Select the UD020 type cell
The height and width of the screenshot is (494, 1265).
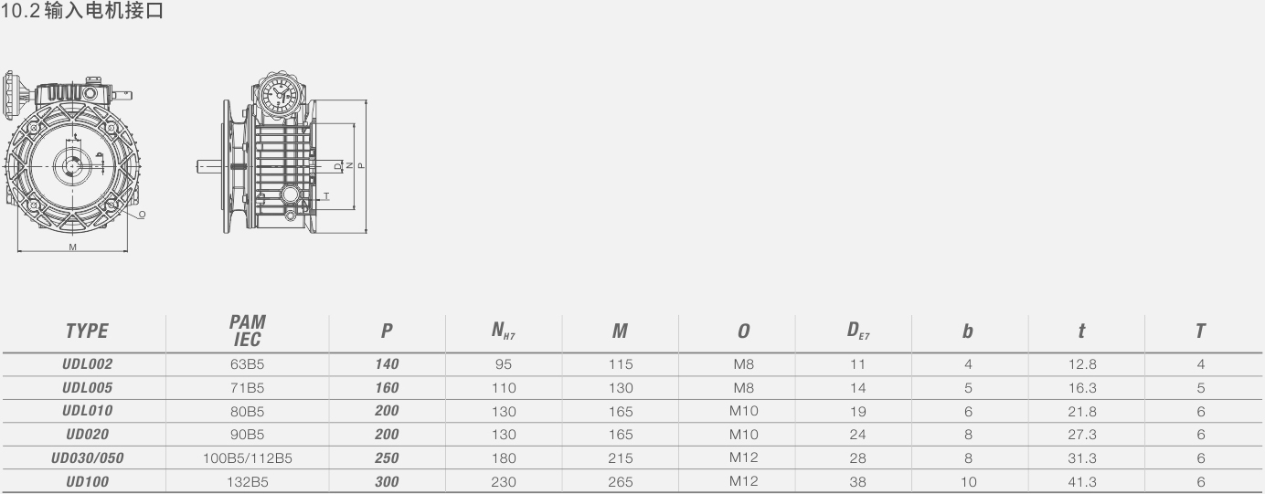pos(87,435)
